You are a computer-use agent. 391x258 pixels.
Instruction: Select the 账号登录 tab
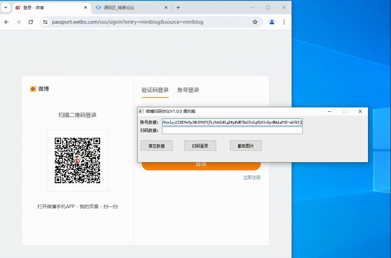click(x=188, y=90)
